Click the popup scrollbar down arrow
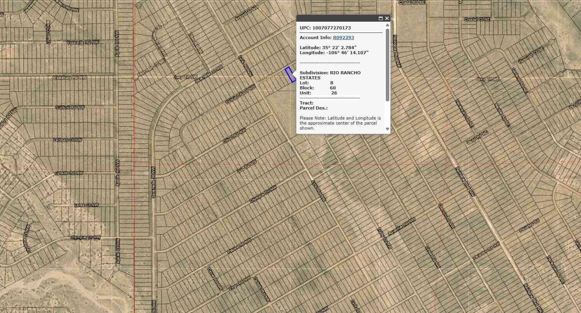This screenshot has height=313, width=581. click(x=387, y=129)
